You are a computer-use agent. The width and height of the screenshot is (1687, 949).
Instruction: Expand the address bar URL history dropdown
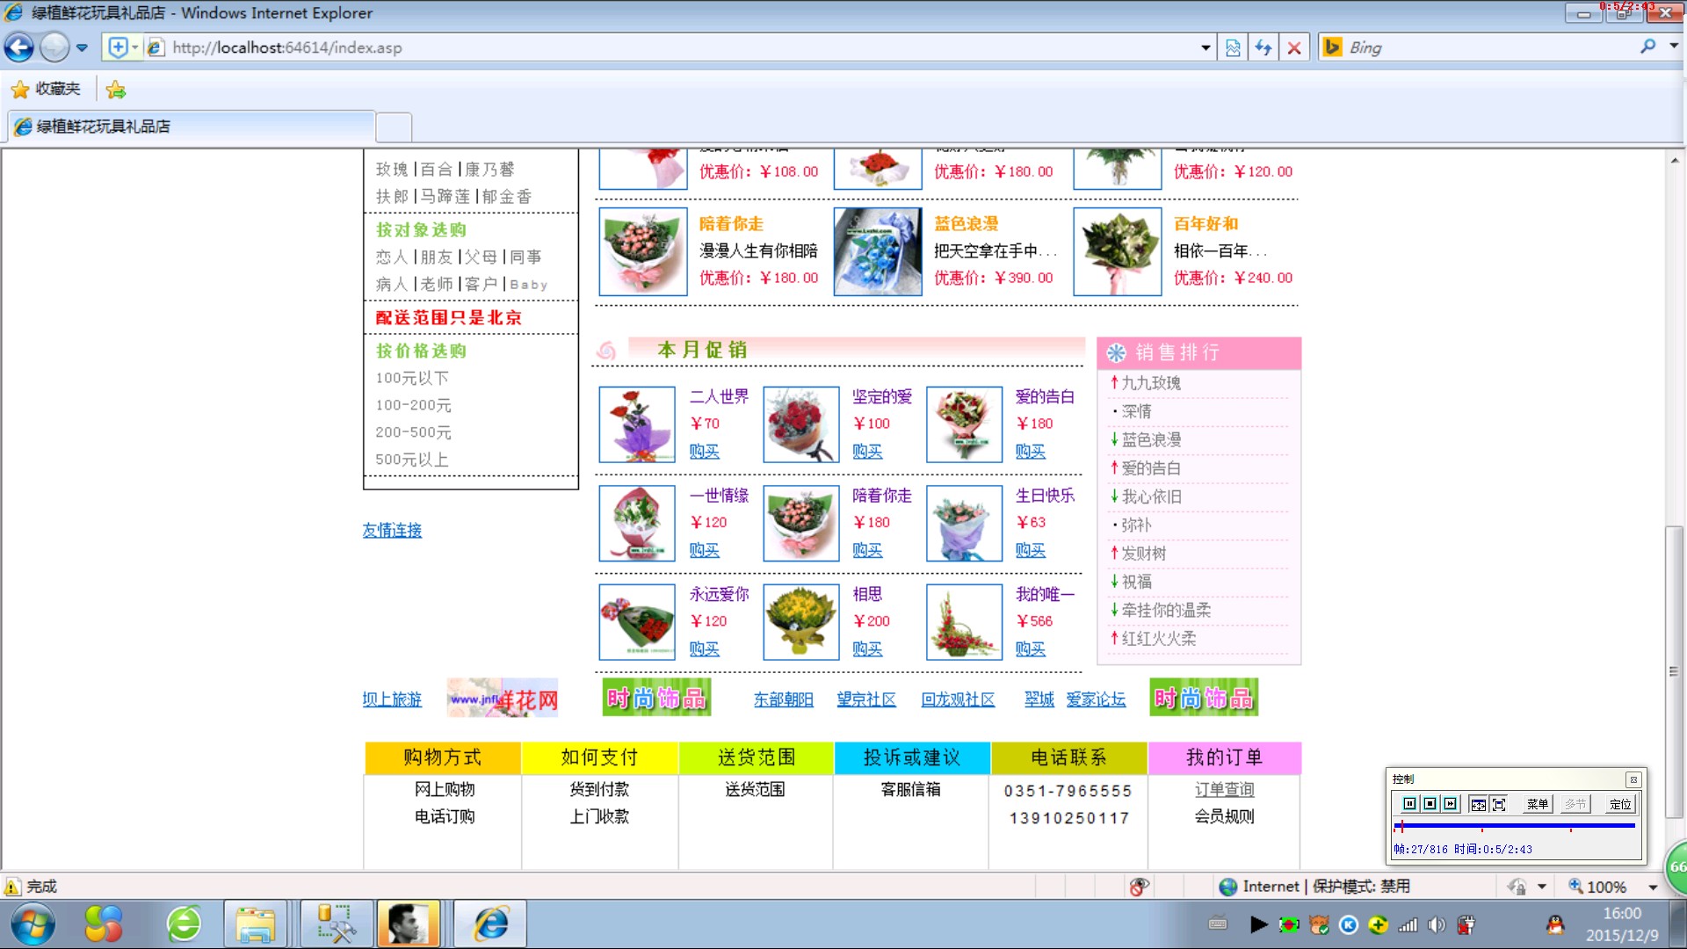(1206, 47)
